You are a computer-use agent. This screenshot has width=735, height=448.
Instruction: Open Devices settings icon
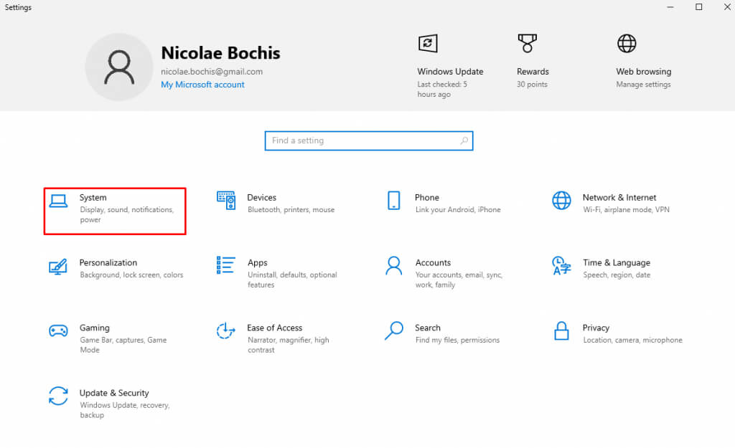click(x=226, y=201)
